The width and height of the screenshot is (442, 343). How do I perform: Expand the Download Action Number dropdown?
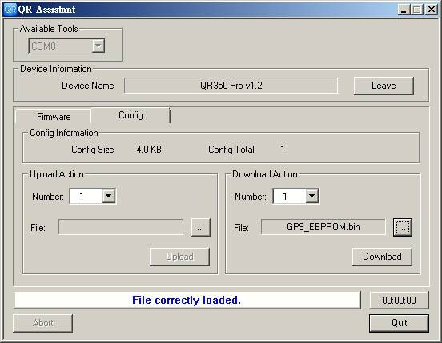click(x=311, y=196)
